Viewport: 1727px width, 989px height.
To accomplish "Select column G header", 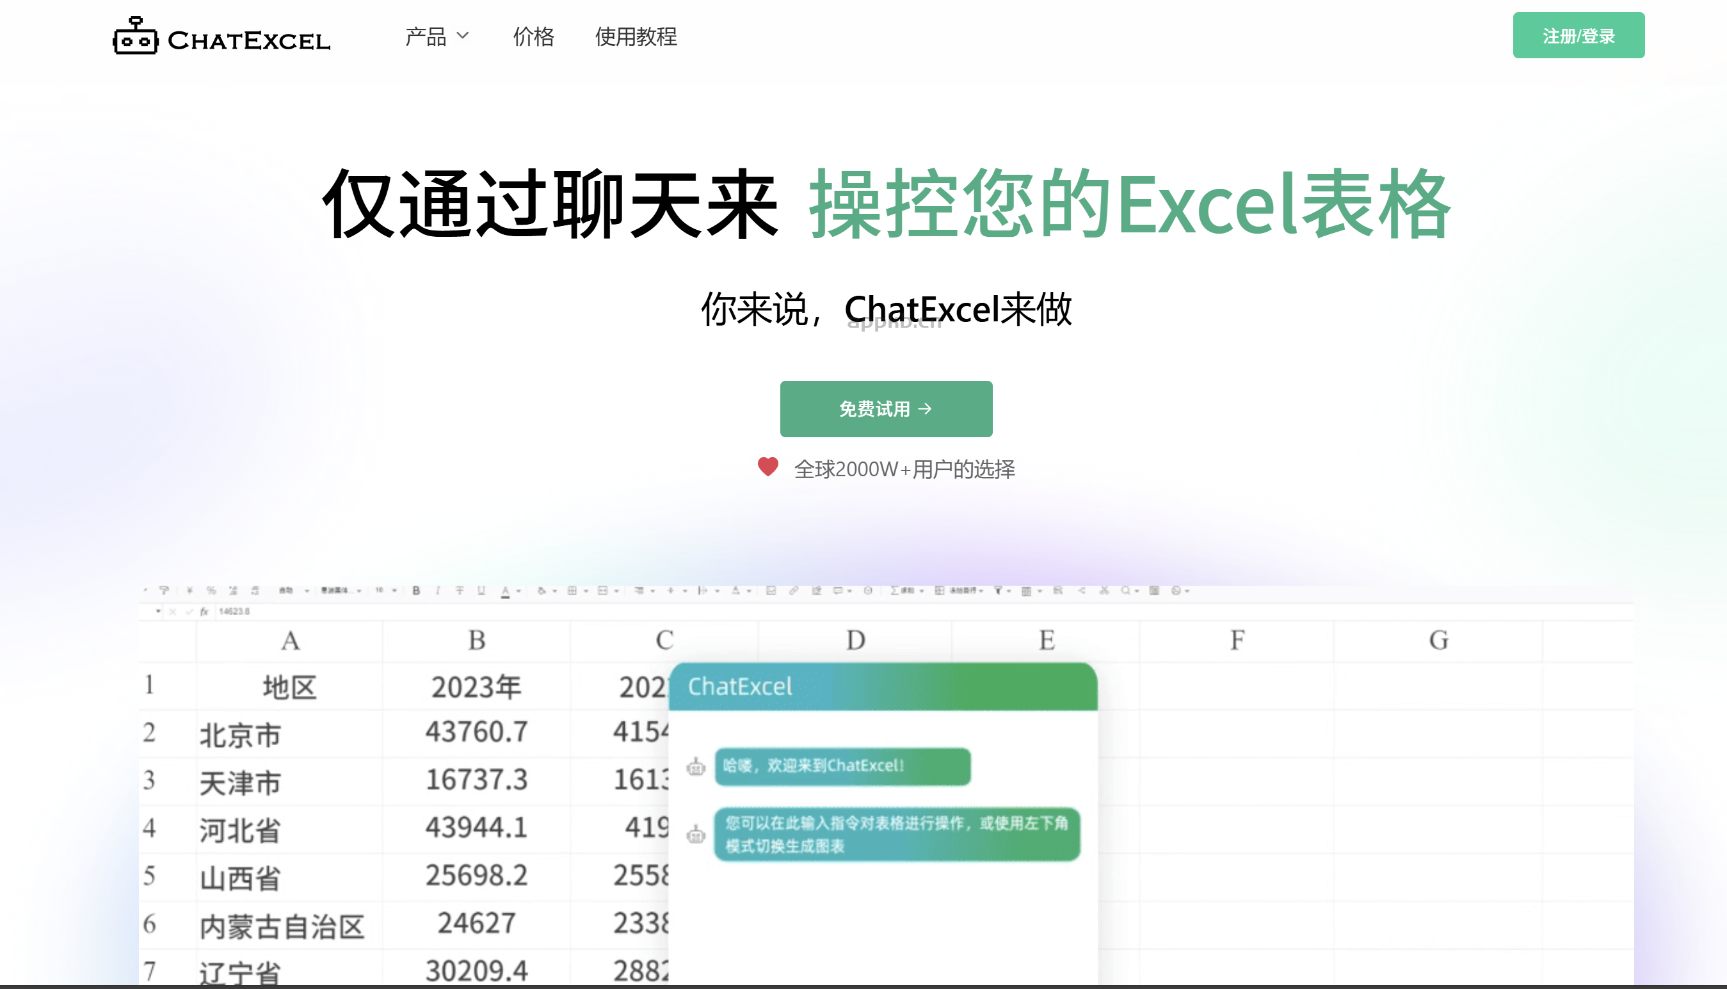I will pos(1438,641).
